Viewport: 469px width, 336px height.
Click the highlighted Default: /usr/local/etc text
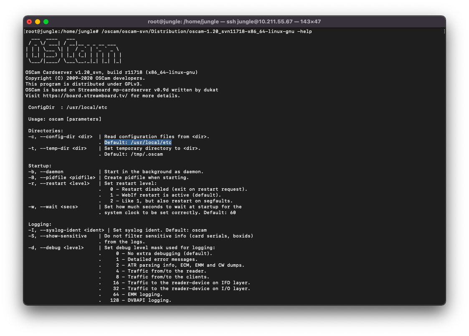tap(138, 142)
